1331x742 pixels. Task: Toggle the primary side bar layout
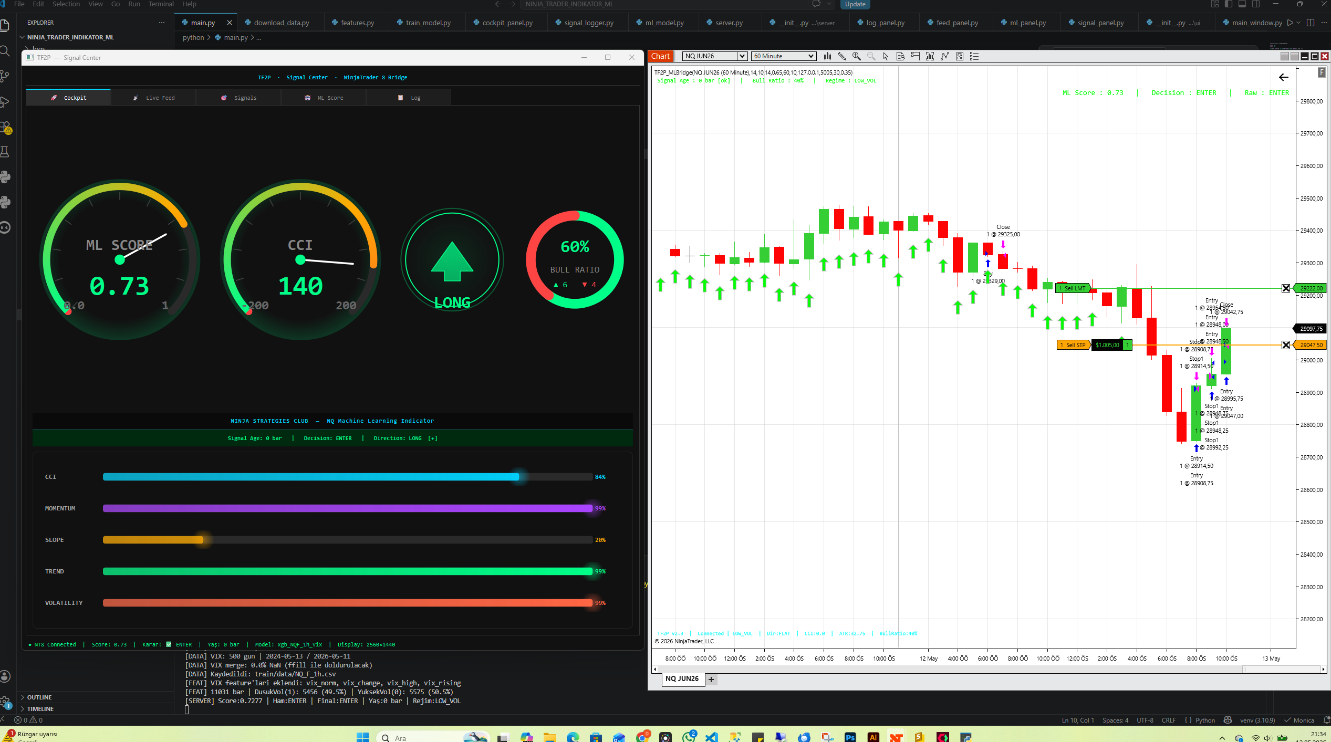click(1229, 4)
